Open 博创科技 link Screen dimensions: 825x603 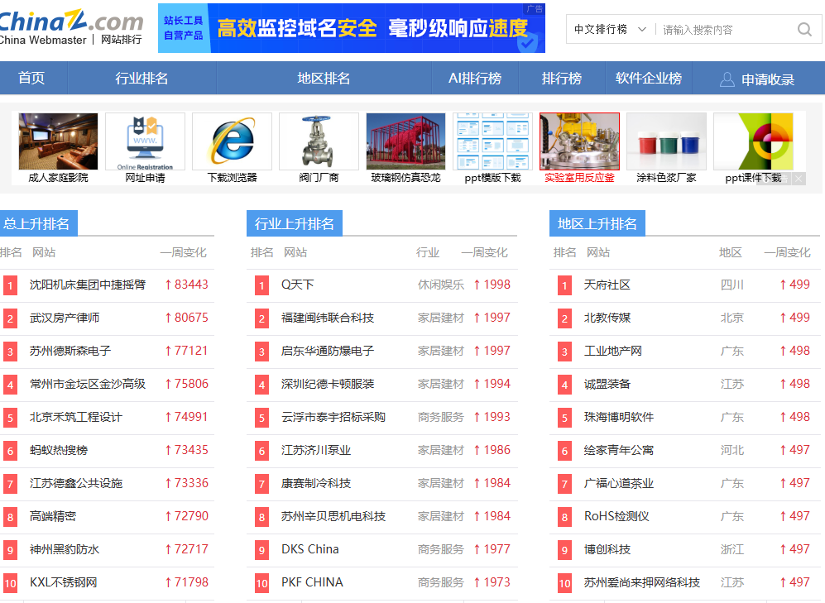607,549
